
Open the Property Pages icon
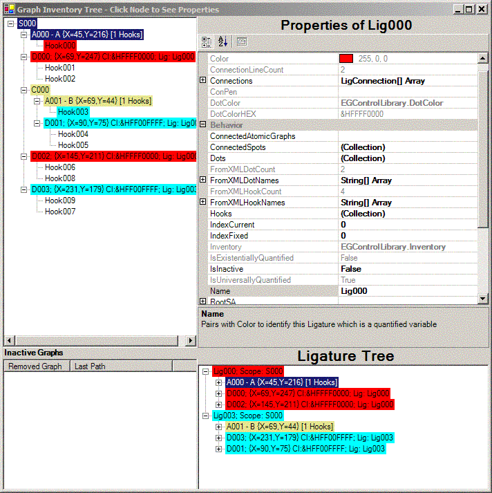pos(241,41)
